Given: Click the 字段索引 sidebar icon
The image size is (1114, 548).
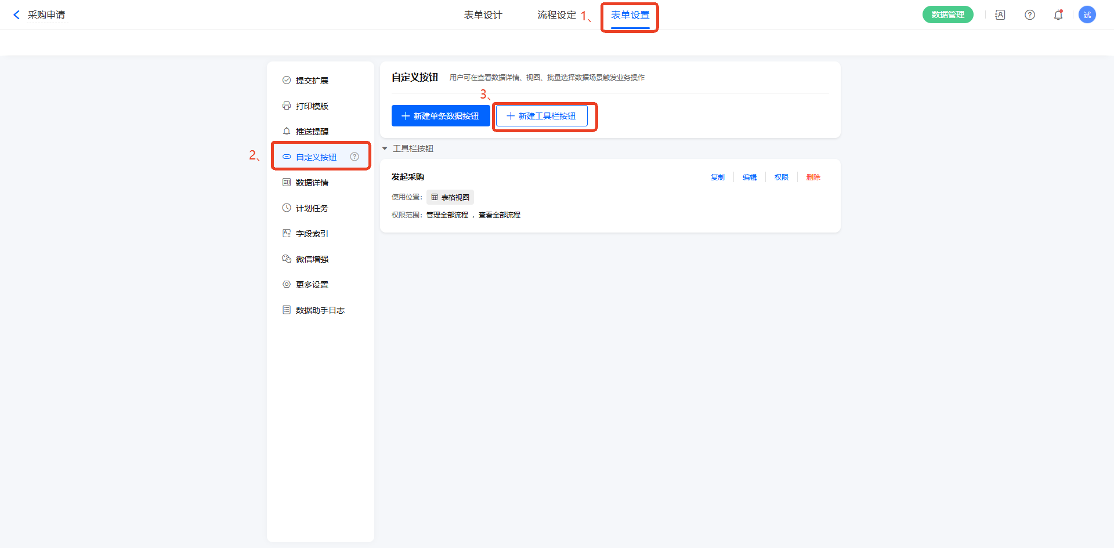Looking at the screenshot, I should (287, 234).
